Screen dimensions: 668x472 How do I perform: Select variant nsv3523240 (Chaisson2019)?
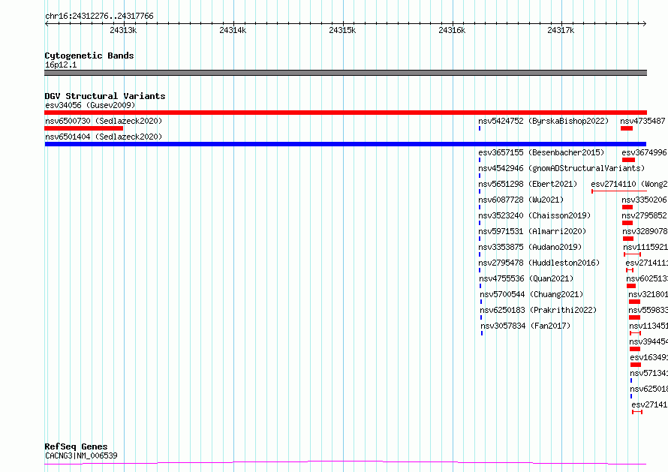[534, 215]
